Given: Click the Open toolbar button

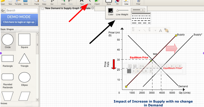Looking at the screenshot, I should coord(3,2).
